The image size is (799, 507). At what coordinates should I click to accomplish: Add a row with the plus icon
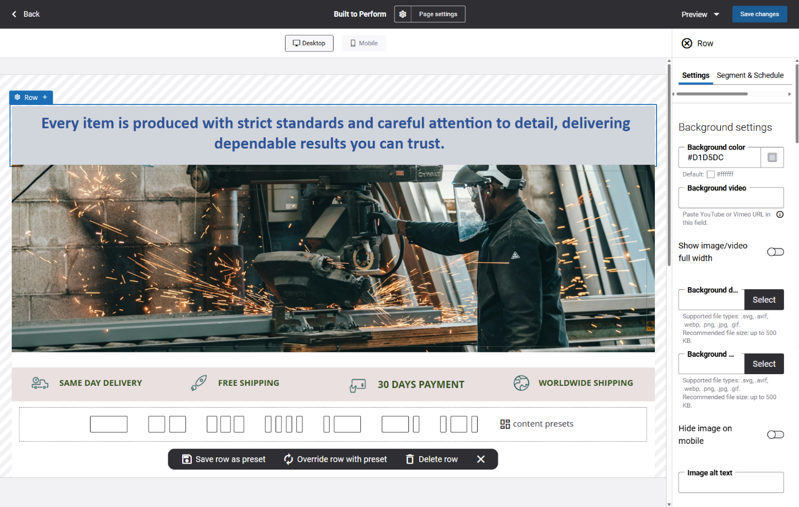click(45, 97)
